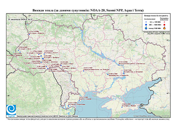Viewport: 176px width, 124px height.
Task: Select the blue marker labeled 12:54 4,8 МВт
Action: coord(19,50)
